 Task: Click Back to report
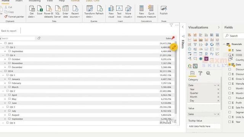9,31
